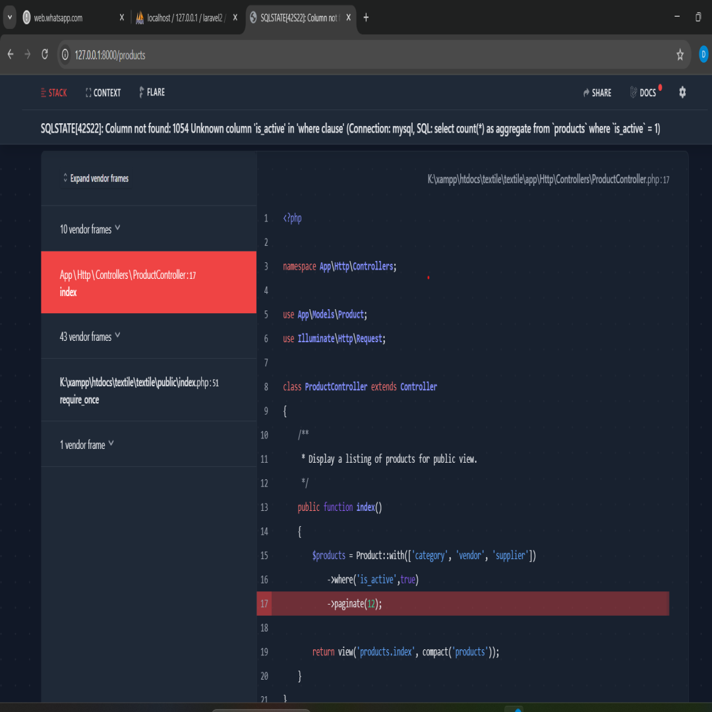The width and height of the screenshot is (712, 712).
Task: Switch to the FLARE section
Action: click(152, 93)
